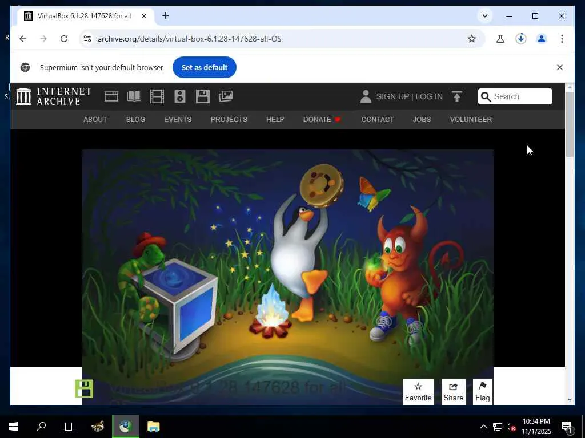Open CONTACT menu item
Viewport: 585px width, 438px height.
tap(378, 120)
